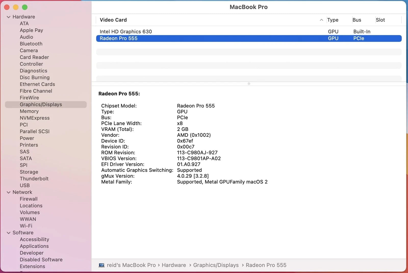Open the Thunderbolt hardware entry
408x273 pixels.
coord(34,179)
